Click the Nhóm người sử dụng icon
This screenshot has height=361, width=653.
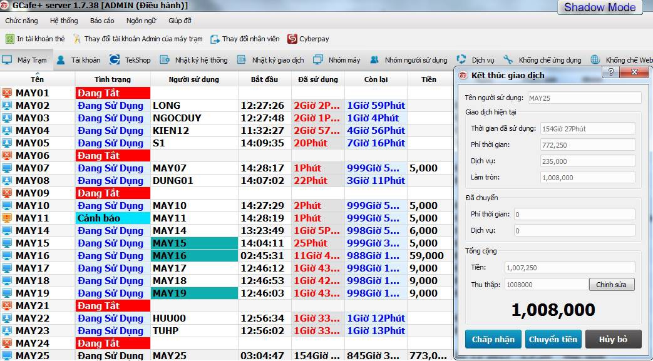point(374,60)
